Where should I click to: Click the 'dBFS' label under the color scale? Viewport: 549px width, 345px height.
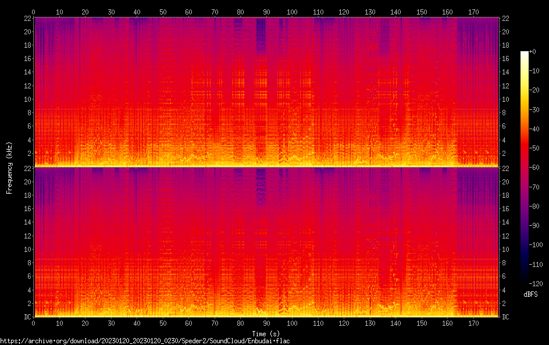pos(530,294)
